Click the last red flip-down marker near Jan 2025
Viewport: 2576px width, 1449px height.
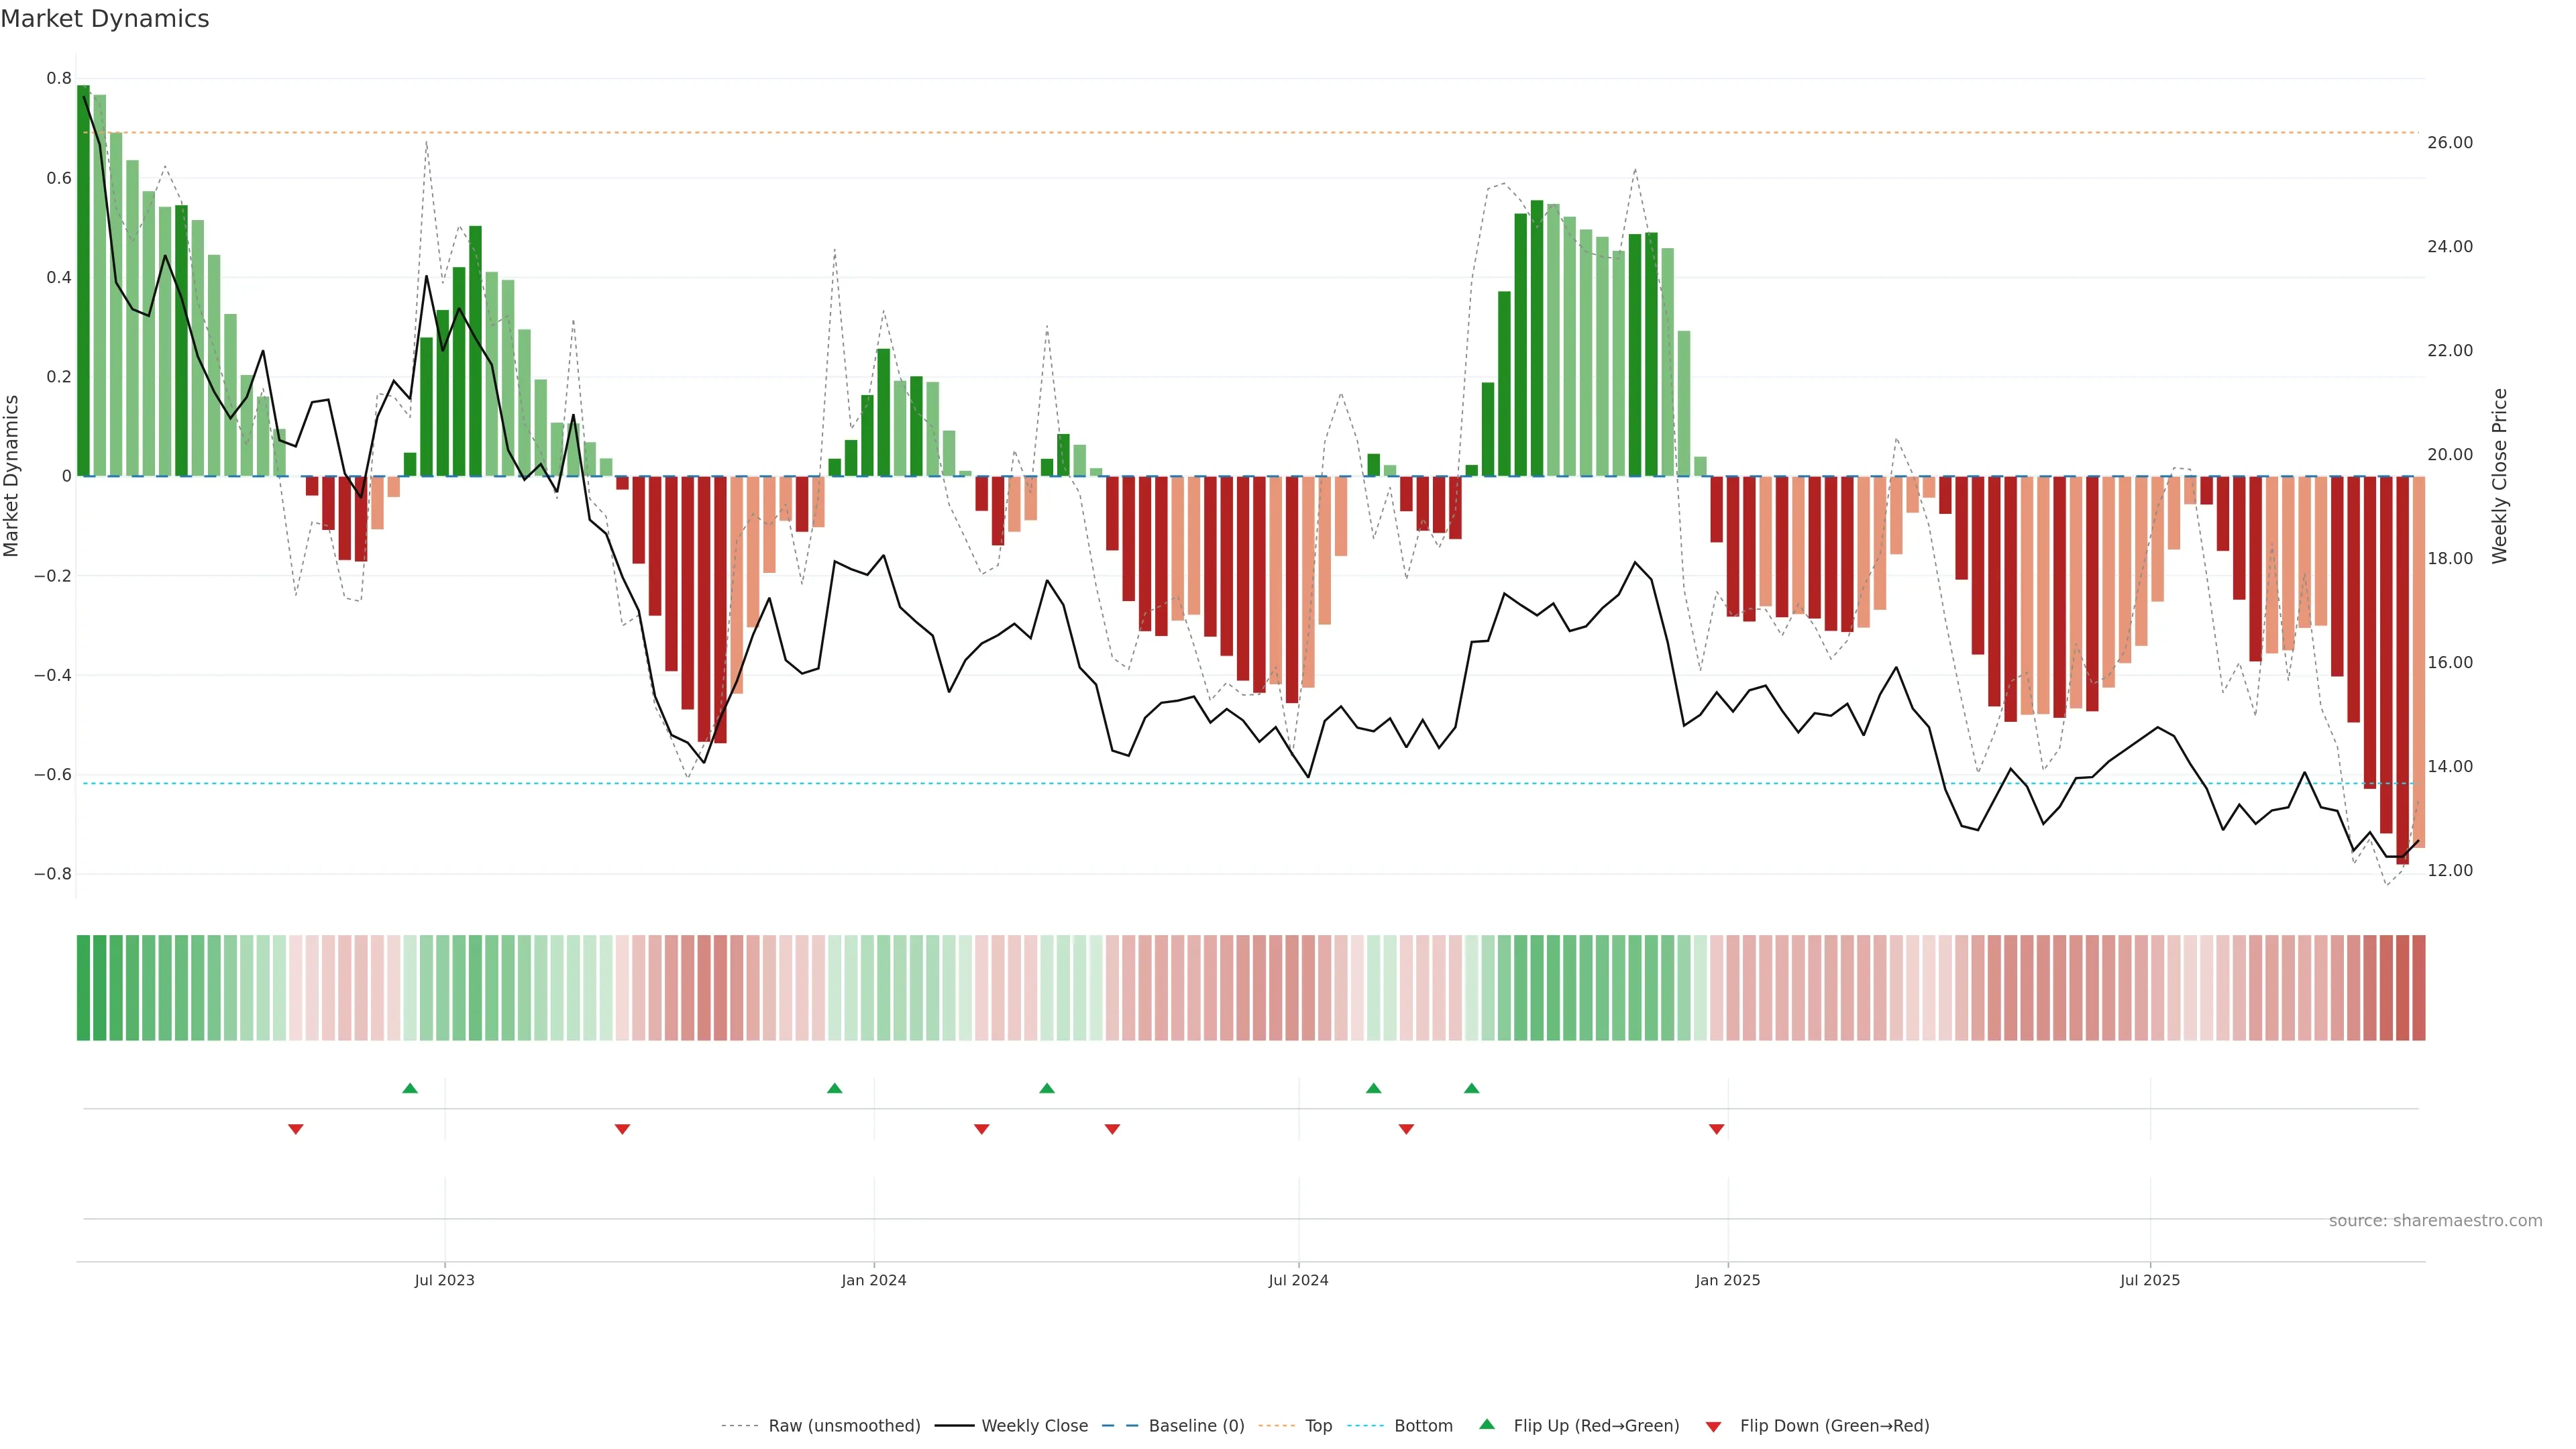pyautogui.click(x=1717, y=1129)
